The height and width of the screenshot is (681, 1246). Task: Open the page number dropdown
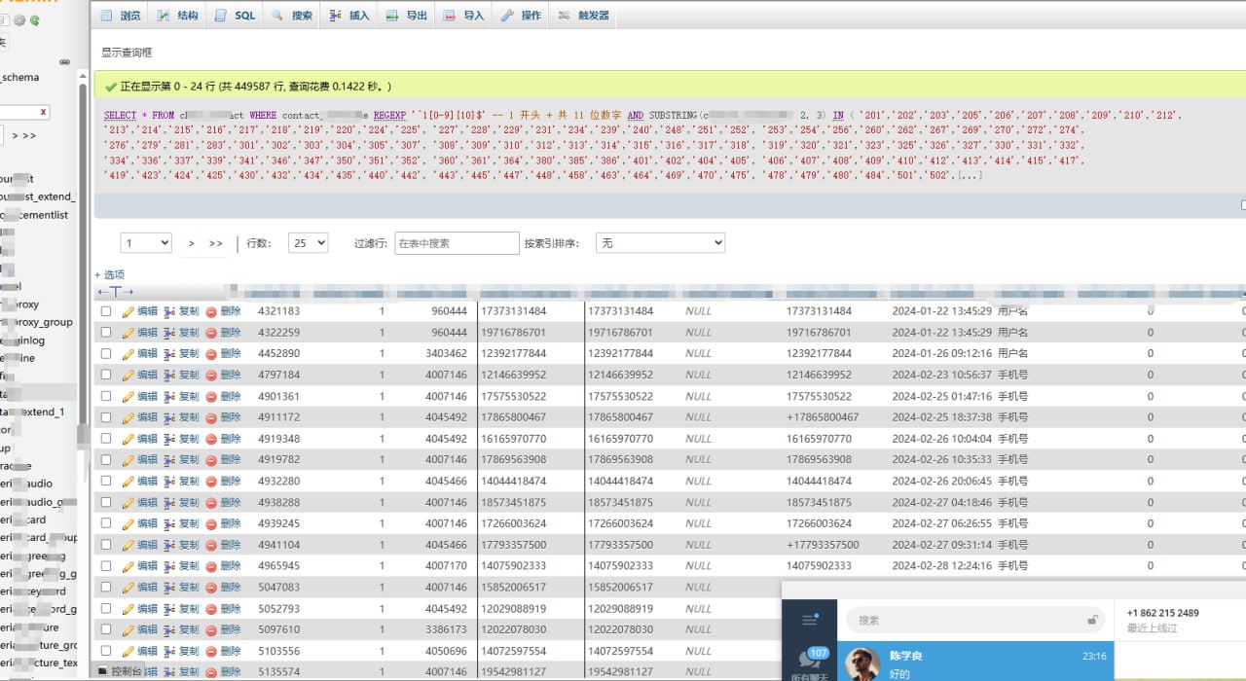tap(146, 243)
